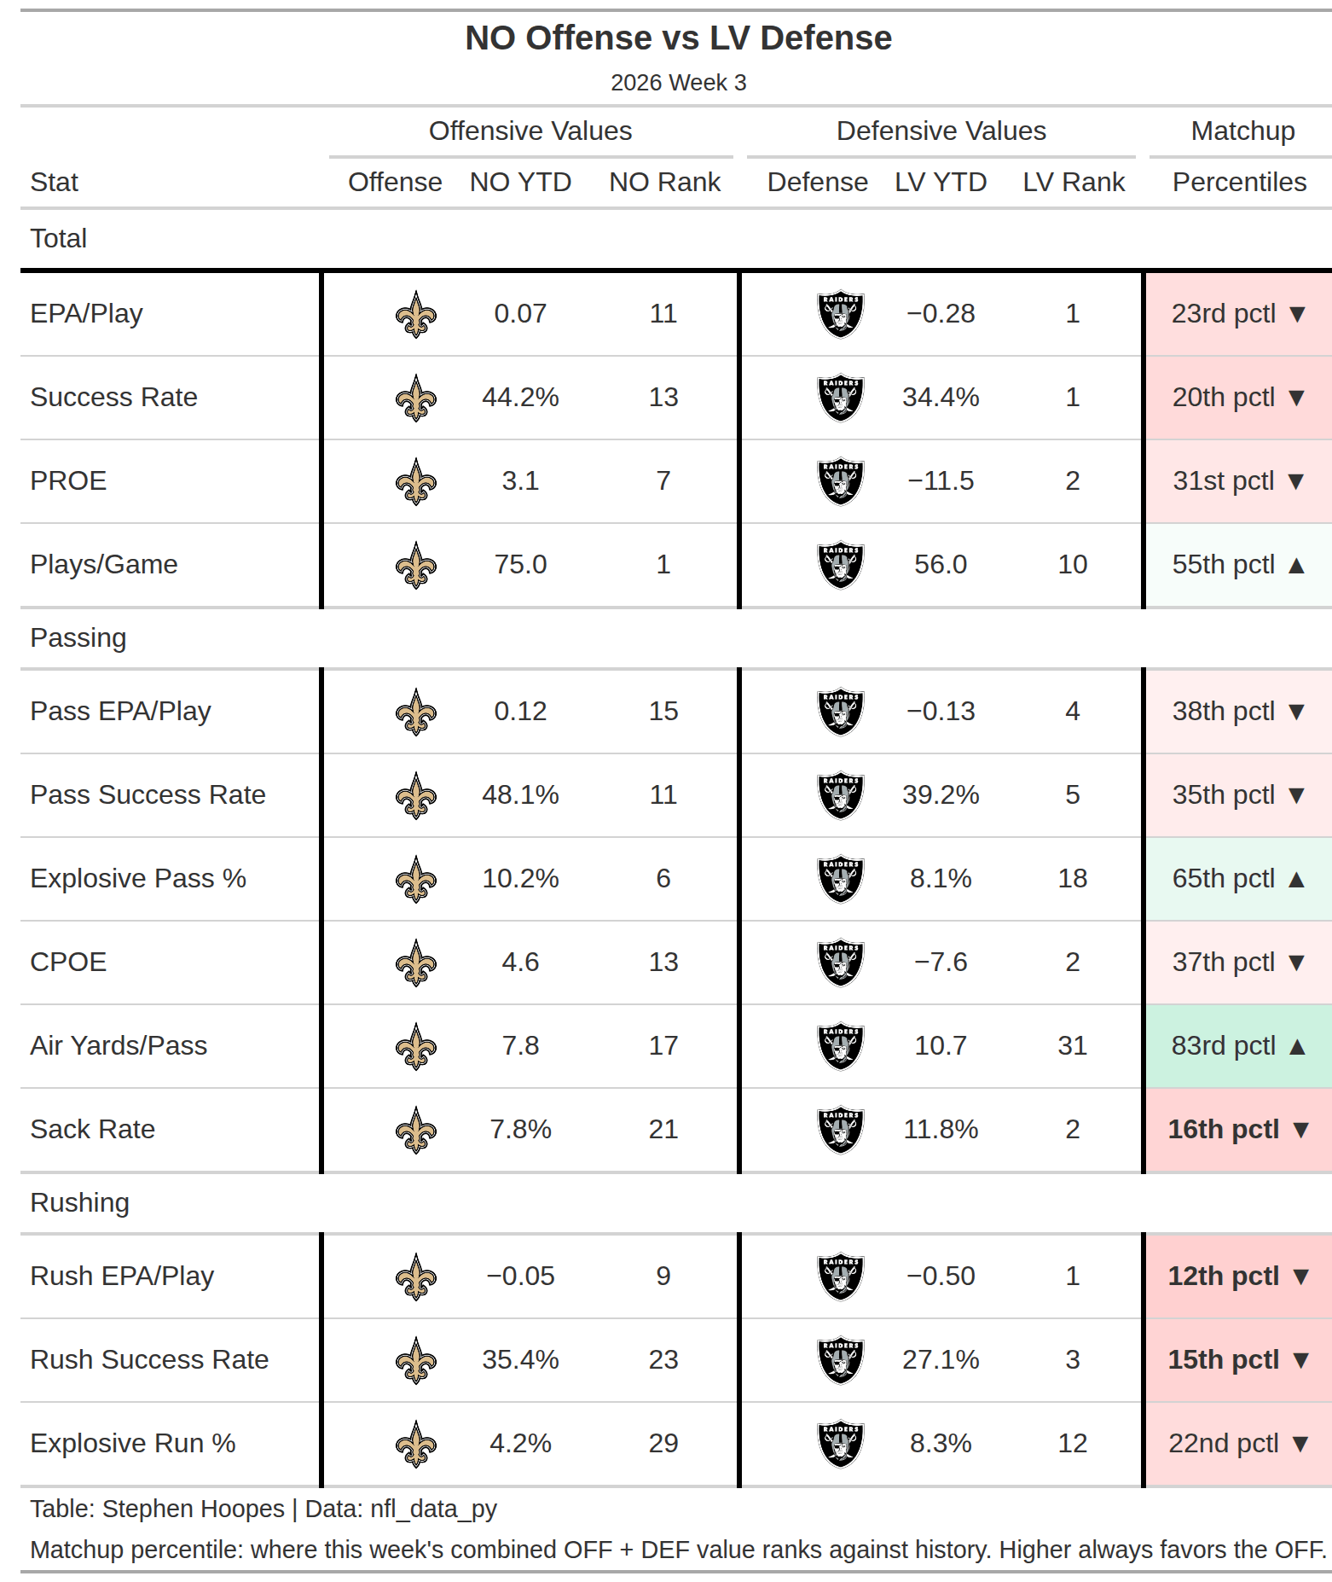This screenshot has height=1582, width=1332.
Task: Click the up triangle next to 55th pctl
Action: coord(1296,565)
